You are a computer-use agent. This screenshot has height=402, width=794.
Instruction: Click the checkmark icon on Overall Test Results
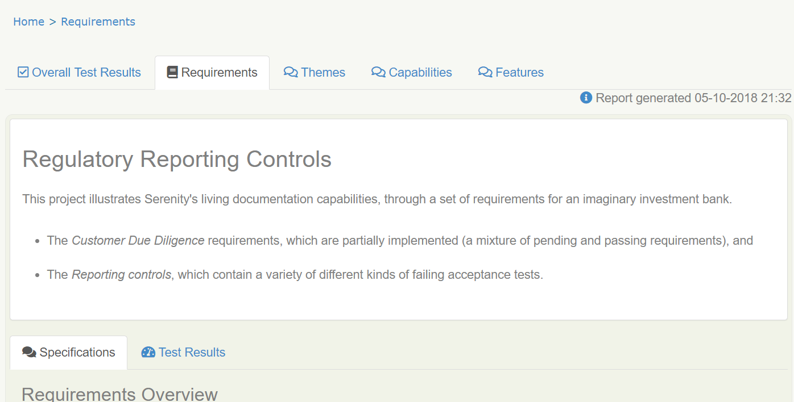(23, 72)
